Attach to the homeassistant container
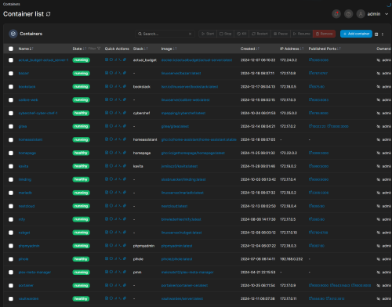Viewport: 392px width, 307px height. 125,139
